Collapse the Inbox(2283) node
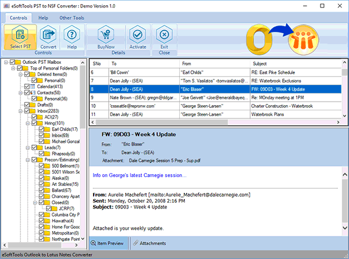The height and width of the screenshot is (259, 349). tap(20, 111)
